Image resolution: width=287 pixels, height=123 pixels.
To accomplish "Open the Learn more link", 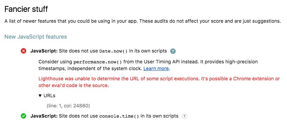I will (x=156, y=69).
